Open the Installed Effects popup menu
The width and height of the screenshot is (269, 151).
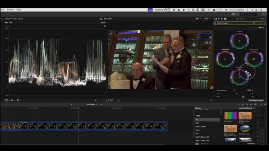coord(246,108)
